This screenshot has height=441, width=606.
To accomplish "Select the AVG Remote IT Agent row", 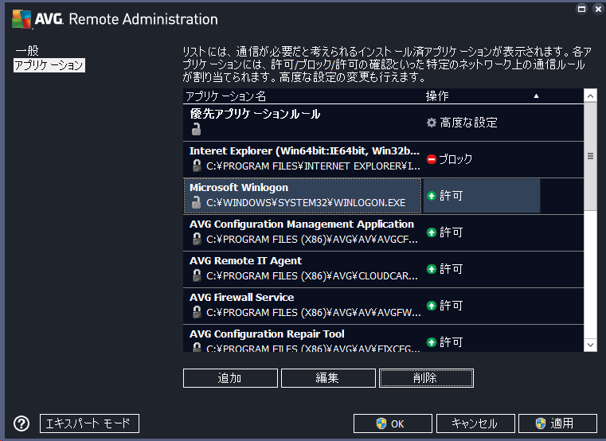I will point(383,269).
